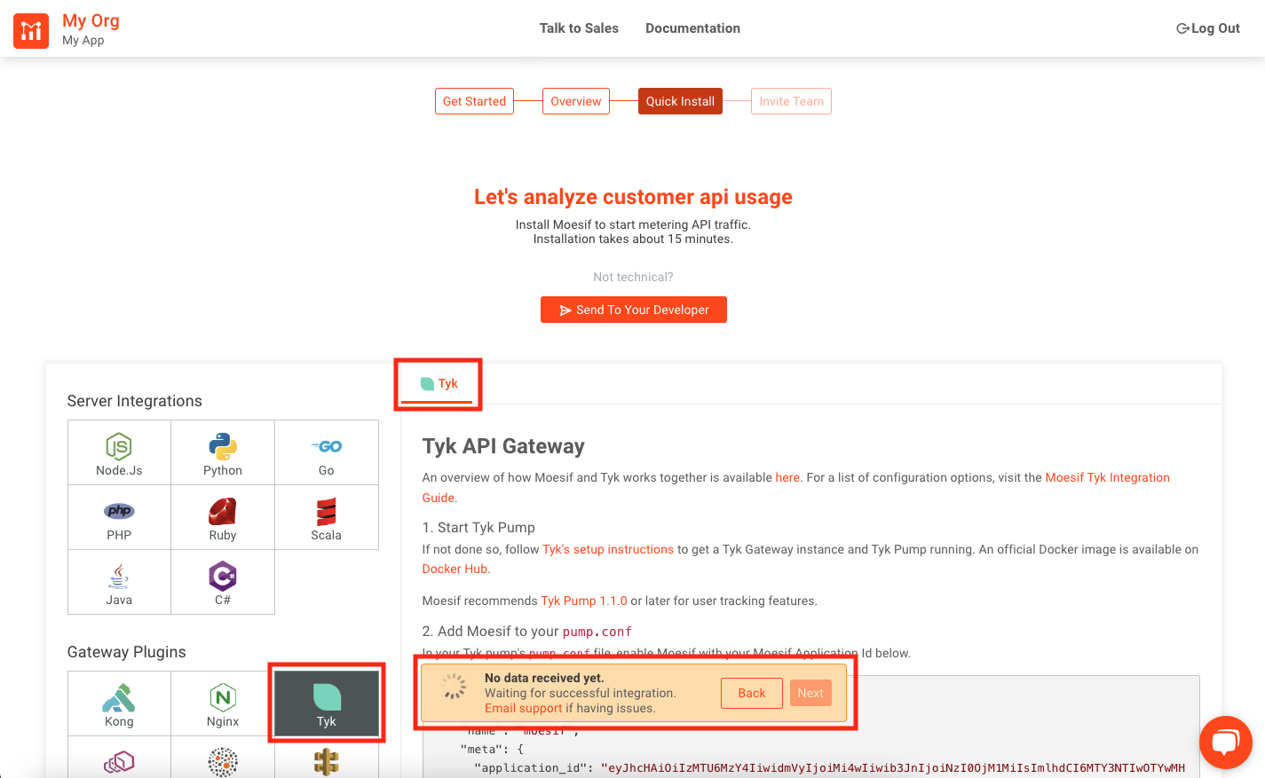Open the Email support link
The height and width of the screenshot is (778, 1265).
tap(524, 708)
